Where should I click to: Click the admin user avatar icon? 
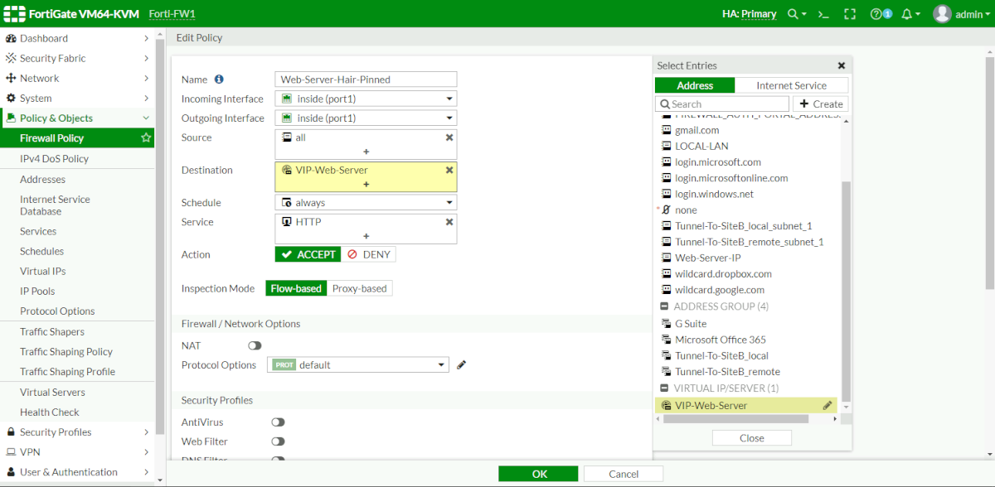942,14
